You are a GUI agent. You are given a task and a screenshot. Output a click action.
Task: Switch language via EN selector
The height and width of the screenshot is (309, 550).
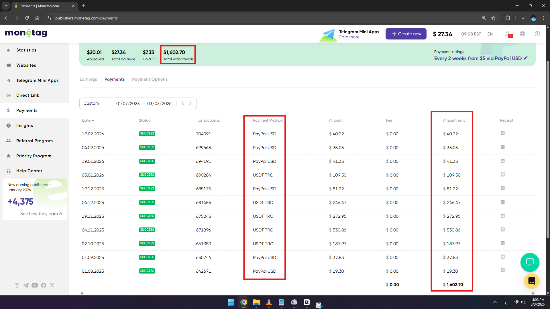tap(490, 34)
